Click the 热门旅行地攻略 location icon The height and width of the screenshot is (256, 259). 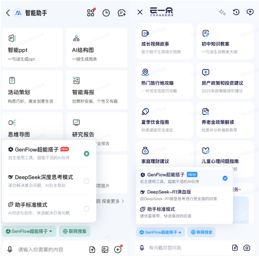click(145, 73)
